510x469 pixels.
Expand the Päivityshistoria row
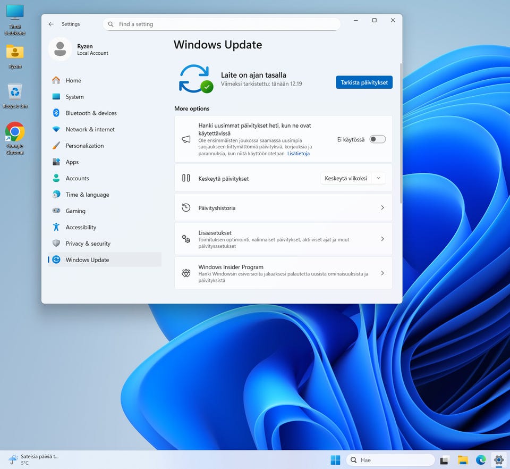[283, 208]
